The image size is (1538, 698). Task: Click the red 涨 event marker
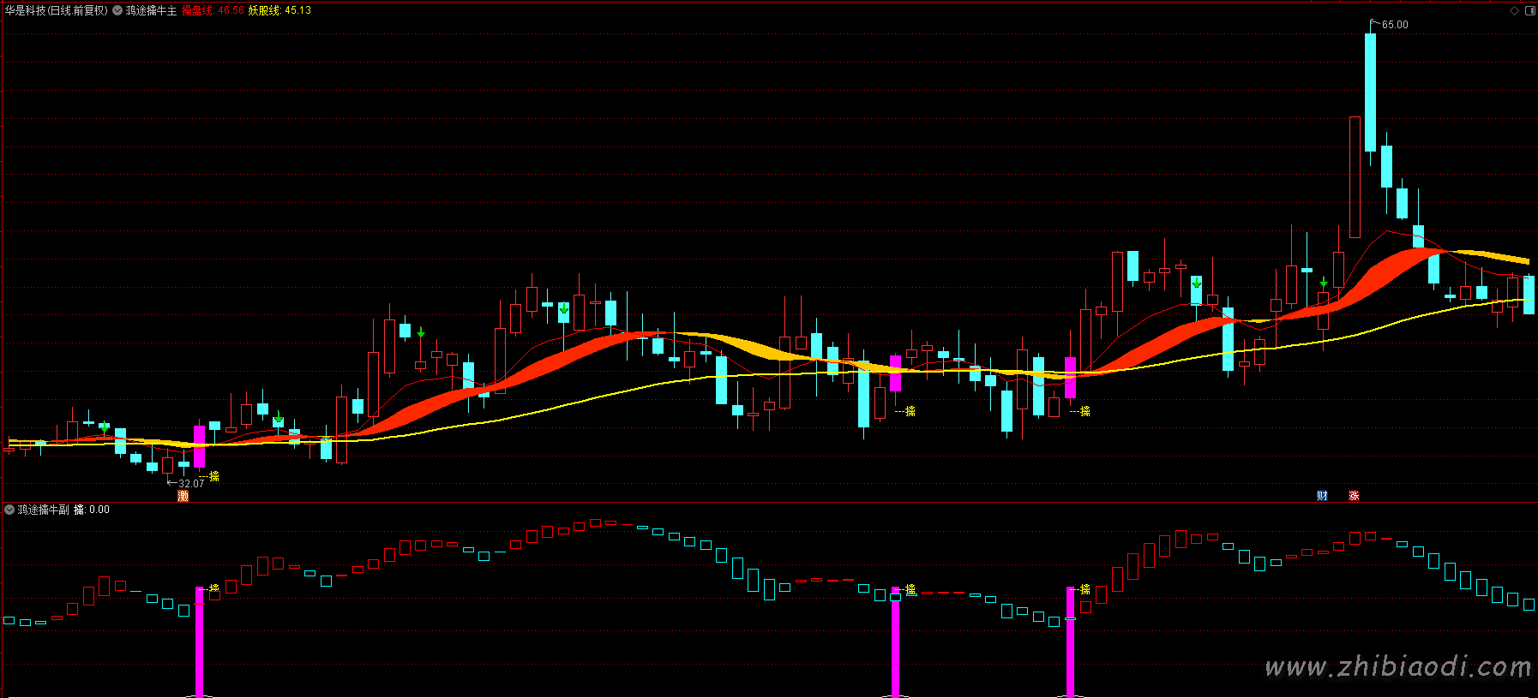point(1354,496)
